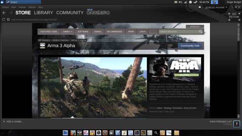Reload the store page
This screenshot has height=136, width=242.
point(4,20)
